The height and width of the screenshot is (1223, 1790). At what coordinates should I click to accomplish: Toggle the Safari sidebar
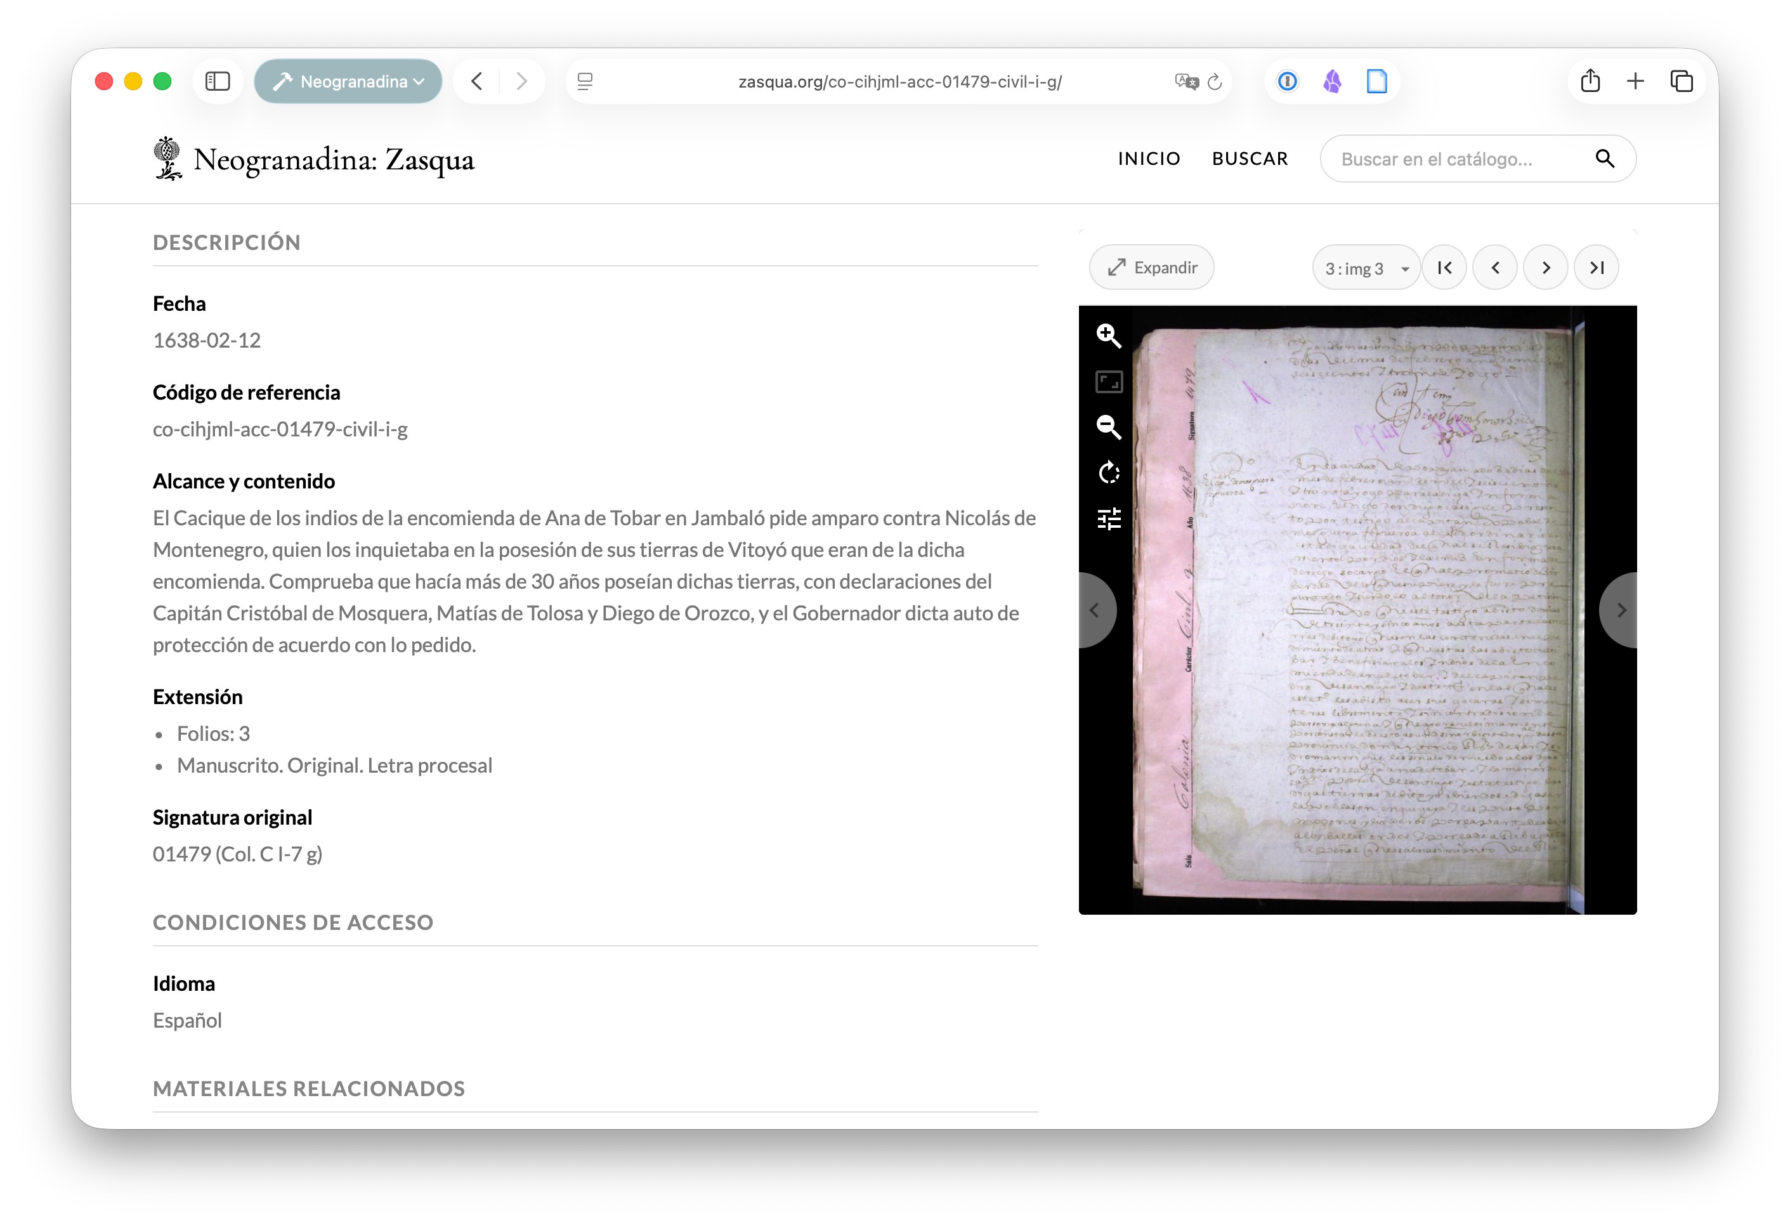click(218, 81)
